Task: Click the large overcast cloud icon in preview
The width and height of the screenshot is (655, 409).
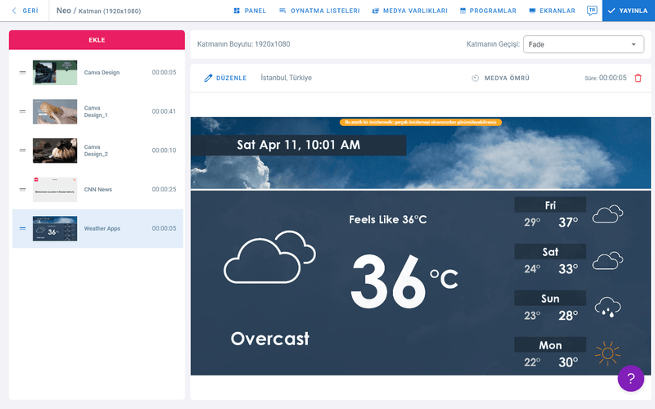Action: (x=270, y=257)
